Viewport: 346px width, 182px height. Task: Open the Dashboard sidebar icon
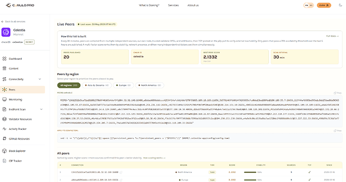pos(5,59)
